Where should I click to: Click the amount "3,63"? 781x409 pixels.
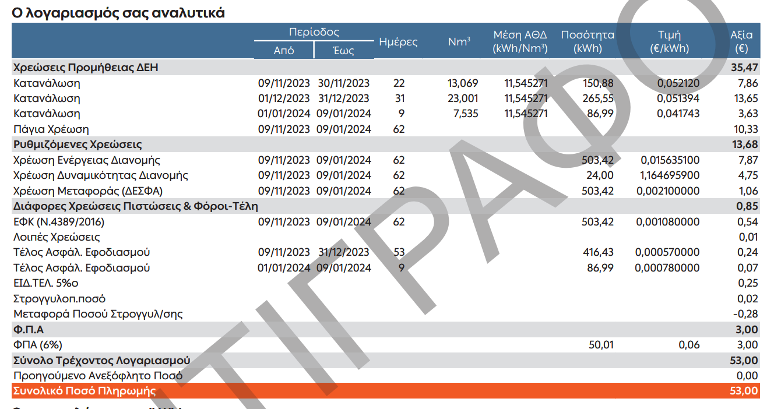tap(748, 114)
